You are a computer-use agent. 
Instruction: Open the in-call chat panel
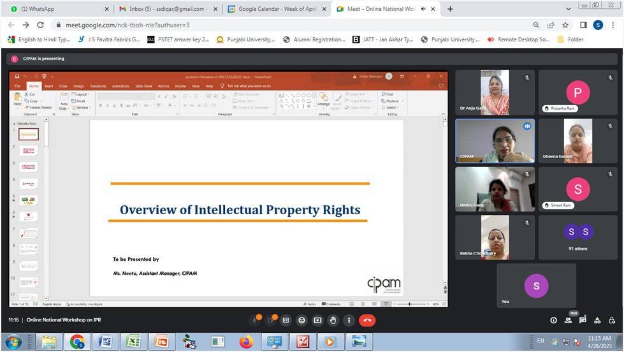(583, 320)
